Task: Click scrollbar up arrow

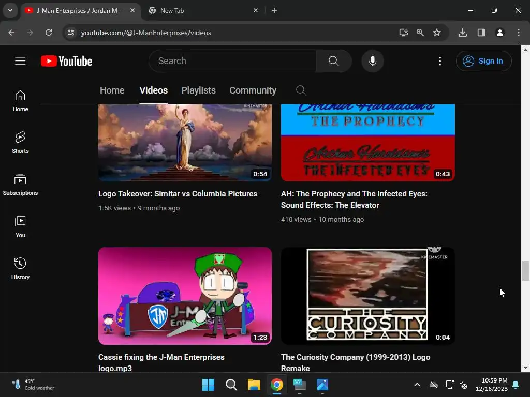Action: tap(525, 49)
